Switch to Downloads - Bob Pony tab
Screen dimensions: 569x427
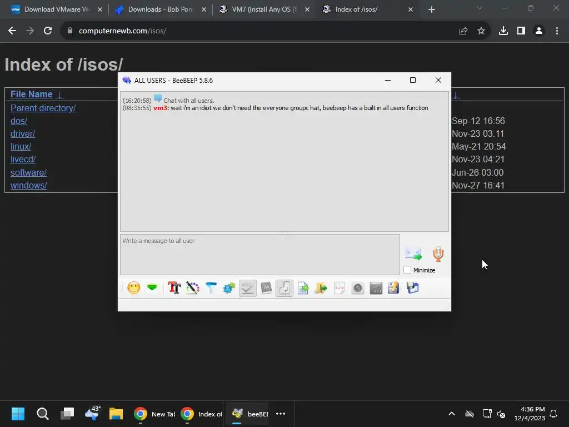160,9
